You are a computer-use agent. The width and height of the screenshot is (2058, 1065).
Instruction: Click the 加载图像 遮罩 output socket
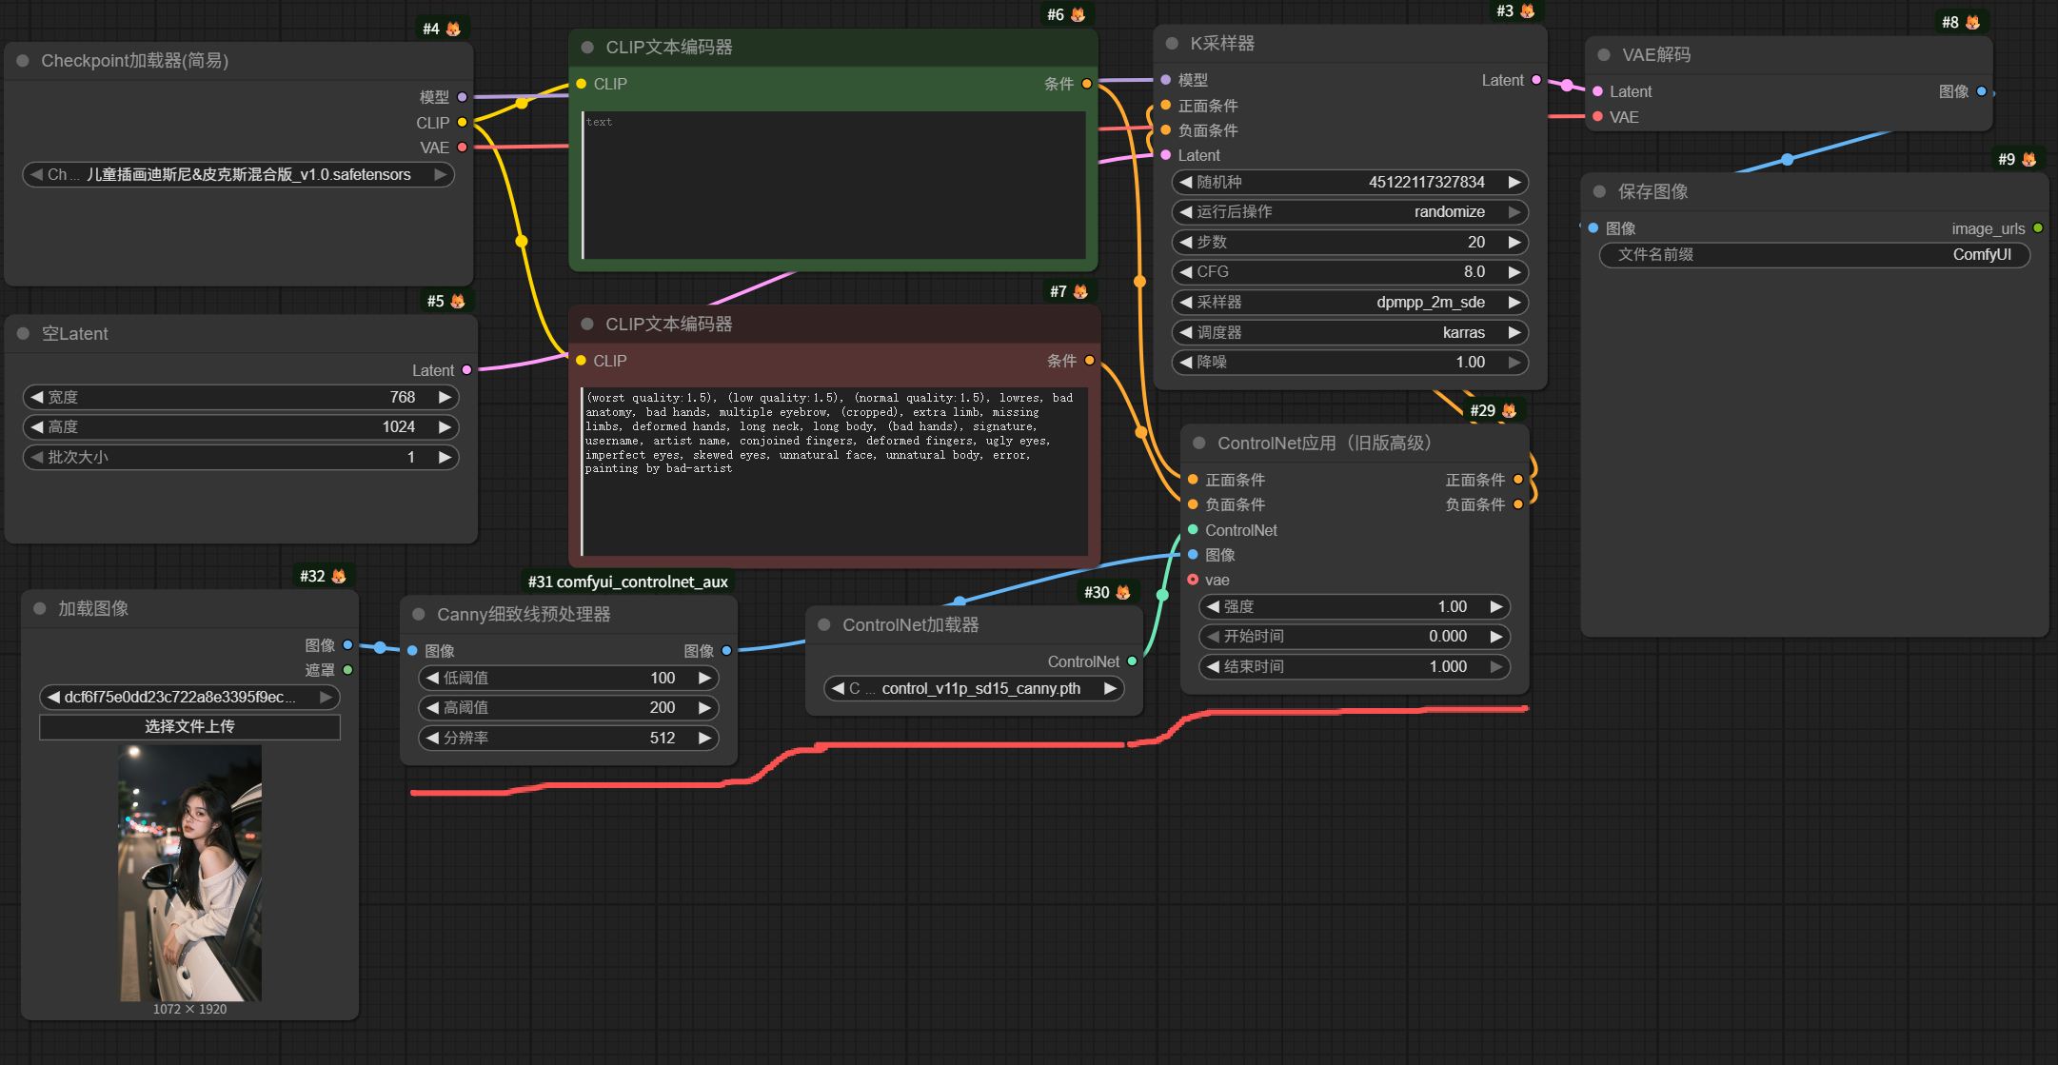tap(347, 670)
